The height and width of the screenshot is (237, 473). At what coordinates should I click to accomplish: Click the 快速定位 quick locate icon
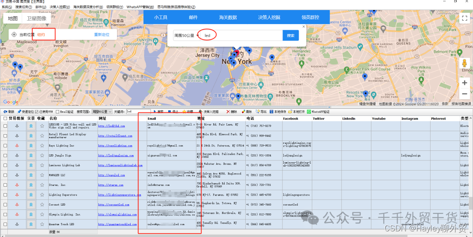coord(19,112)
